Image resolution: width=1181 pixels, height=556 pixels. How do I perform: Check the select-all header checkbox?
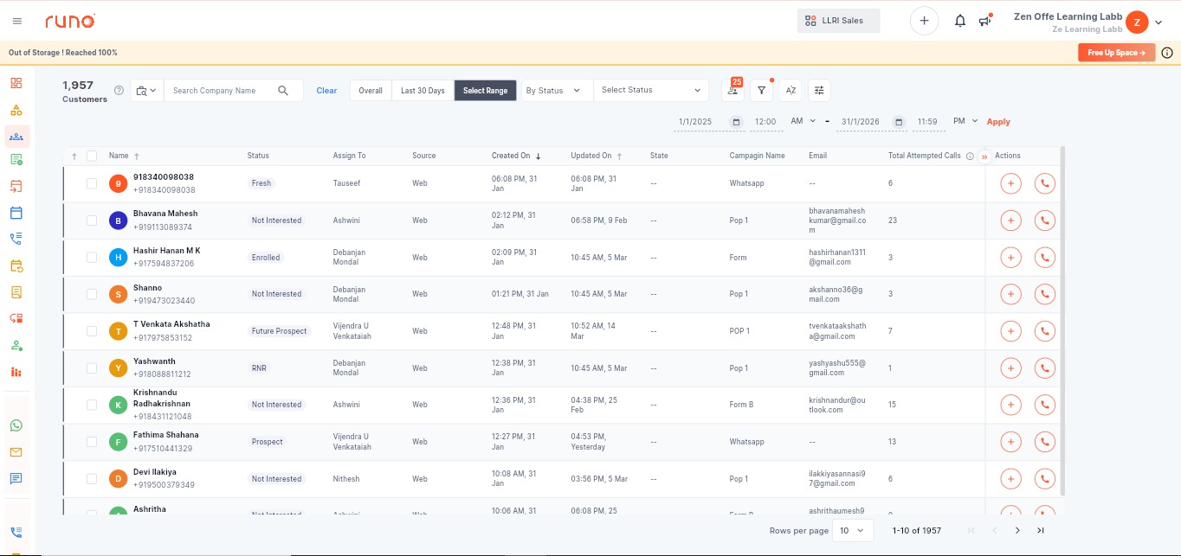(92, 156)
